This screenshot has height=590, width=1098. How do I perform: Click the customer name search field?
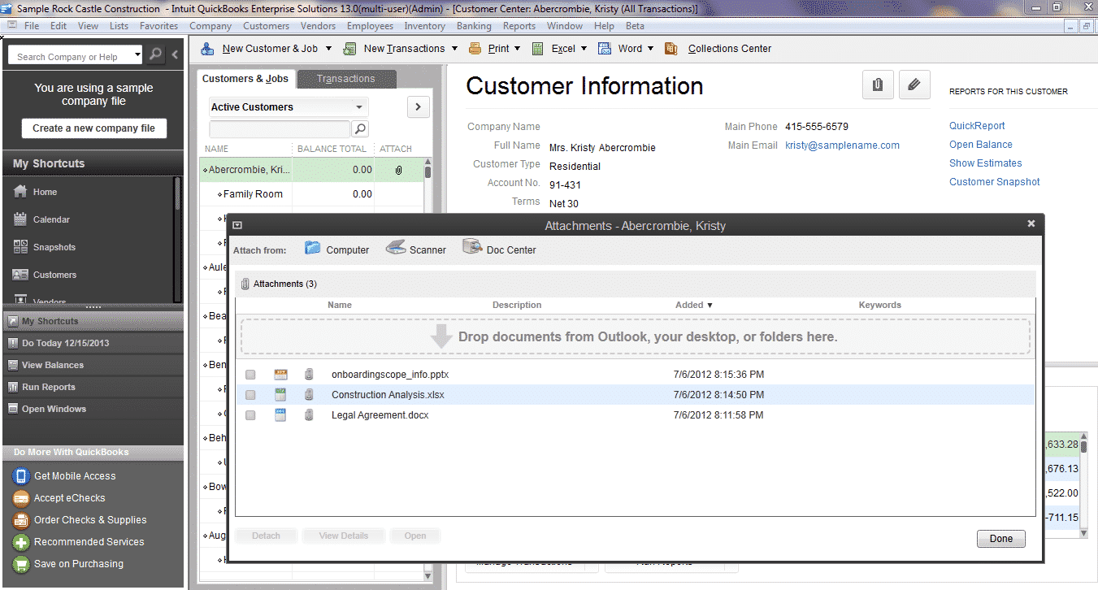coord(280,128)
